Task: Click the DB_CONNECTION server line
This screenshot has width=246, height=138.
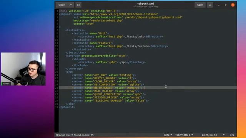Action: (x=108, y=85)
